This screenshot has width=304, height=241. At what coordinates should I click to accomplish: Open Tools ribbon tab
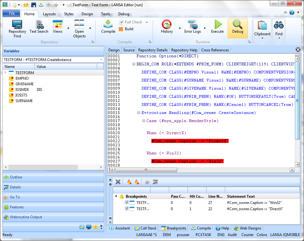coord(105,14)
